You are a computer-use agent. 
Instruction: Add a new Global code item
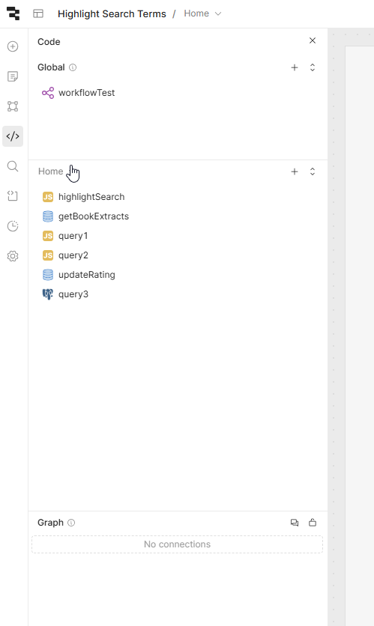pos(295,67)
